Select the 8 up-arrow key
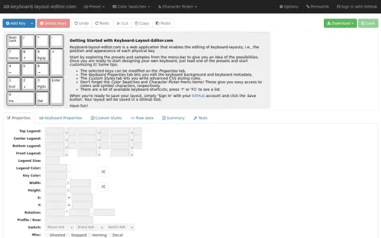Screen dimensions: 381x238 point(28,55)
